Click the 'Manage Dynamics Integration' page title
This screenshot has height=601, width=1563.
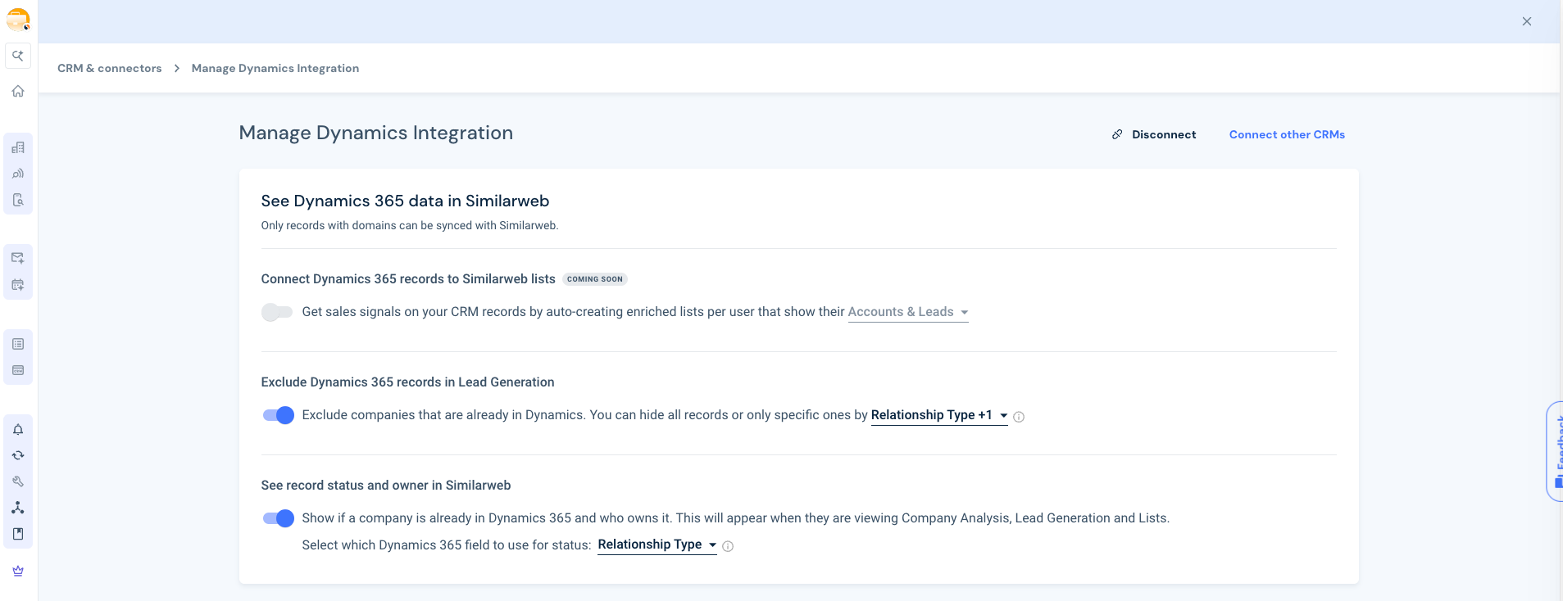[376, 133]
